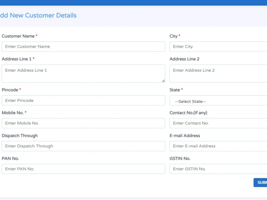Focus the GSTIN No. input field

218,169
